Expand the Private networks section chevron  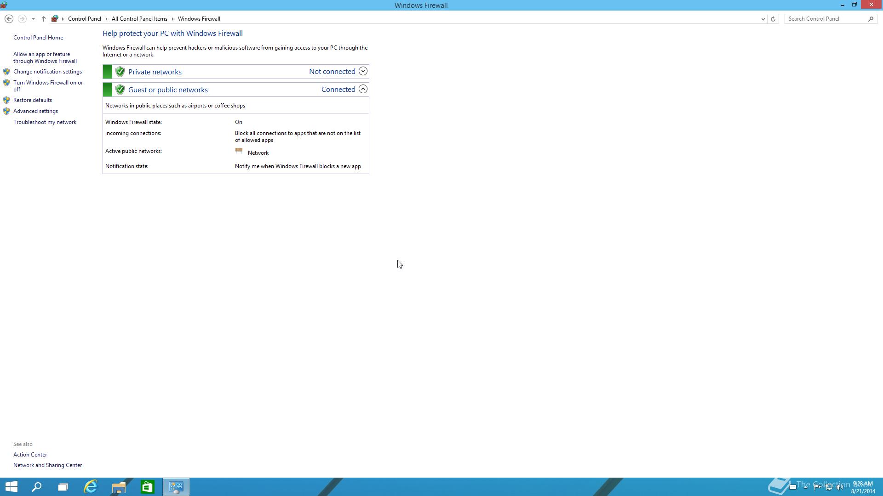pos(363,71)
